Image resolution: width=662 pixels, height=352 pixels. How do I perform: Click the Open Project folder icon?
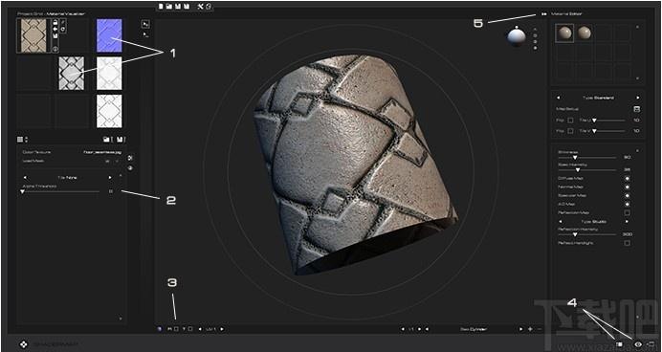pyautogui.click(x=169, y=7)
